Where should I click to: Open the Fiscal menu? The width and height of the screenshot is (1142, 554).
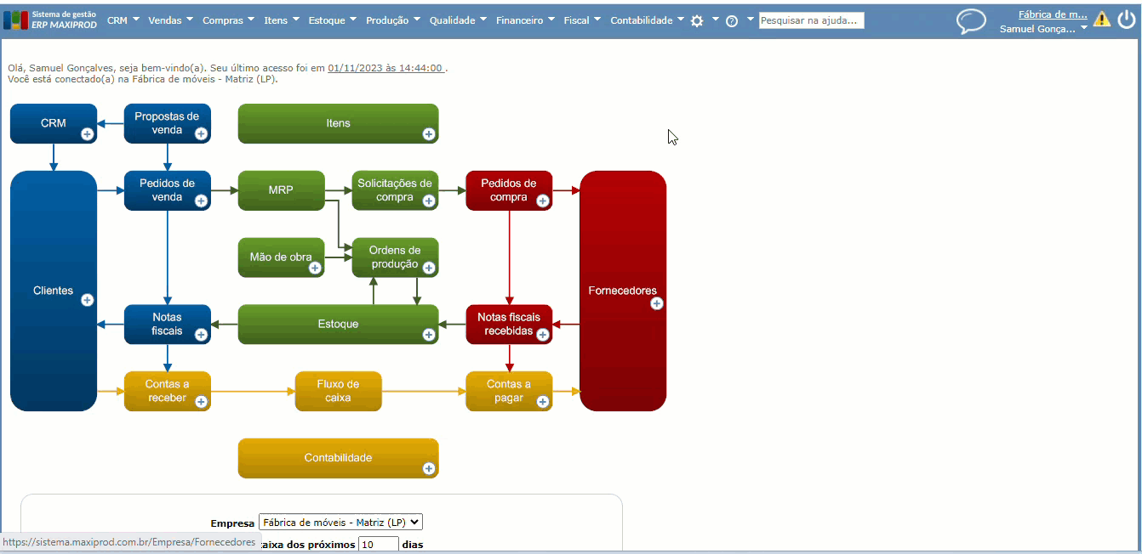pos(582,20)
